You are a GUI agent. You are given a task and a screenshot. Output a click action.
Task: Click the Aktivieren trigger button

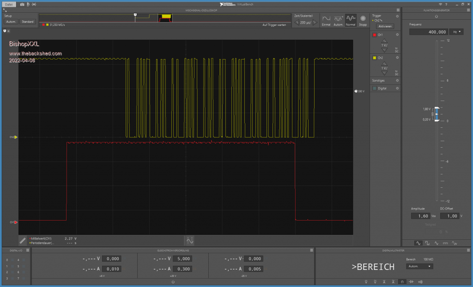click(385, 26)
